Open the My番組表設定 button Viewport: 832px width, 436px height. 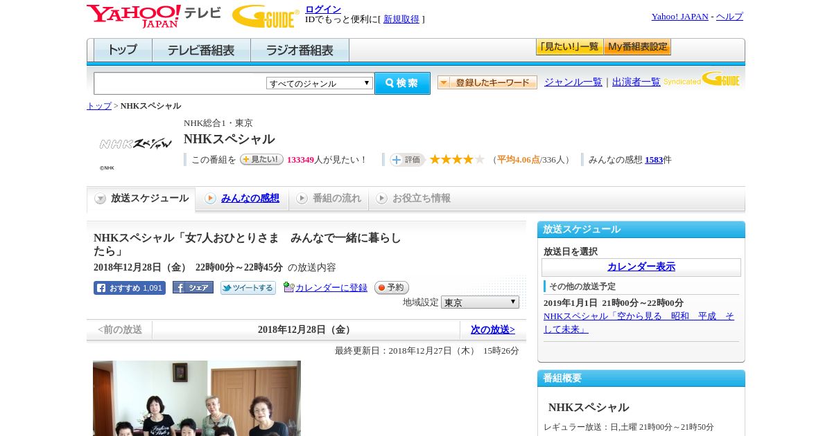coord(637,47)
